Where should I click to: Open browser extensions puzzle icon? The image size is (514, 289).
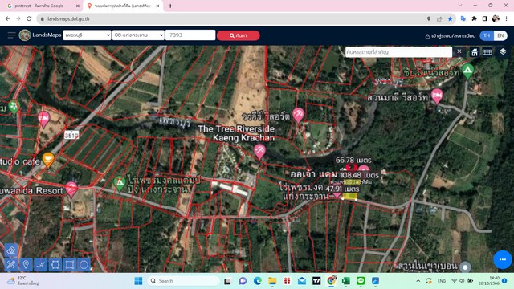(x=474, y=18)
